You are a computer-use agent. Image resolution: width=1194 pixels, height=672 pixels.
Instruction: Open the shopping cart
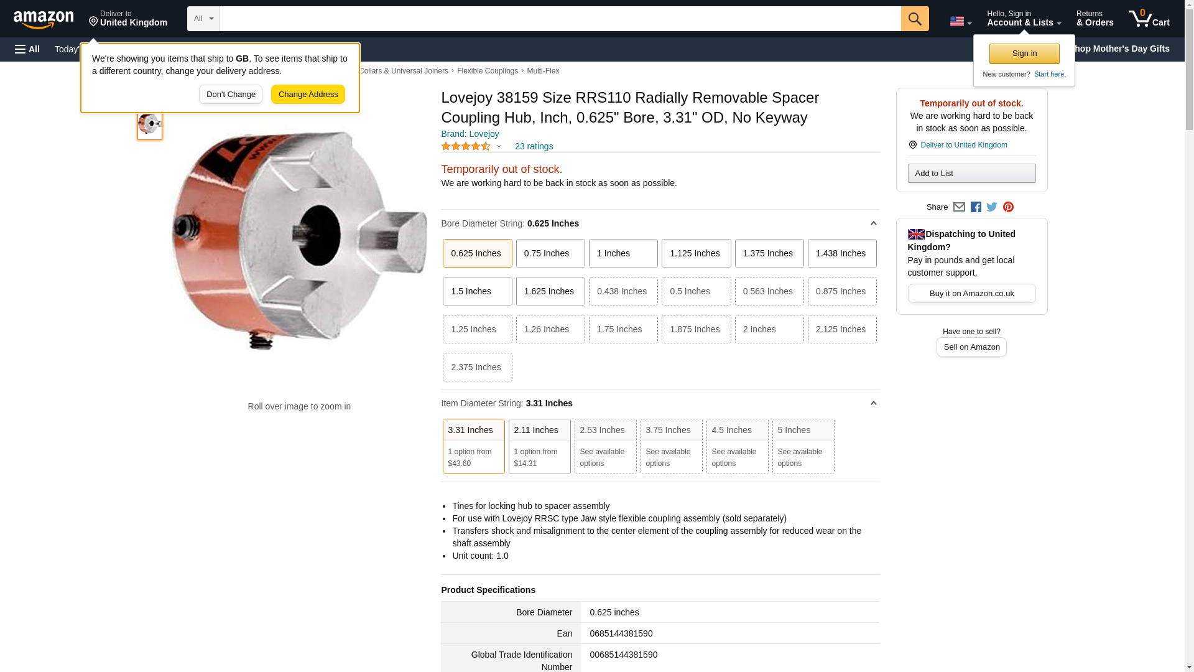(x=1149, y=19)
